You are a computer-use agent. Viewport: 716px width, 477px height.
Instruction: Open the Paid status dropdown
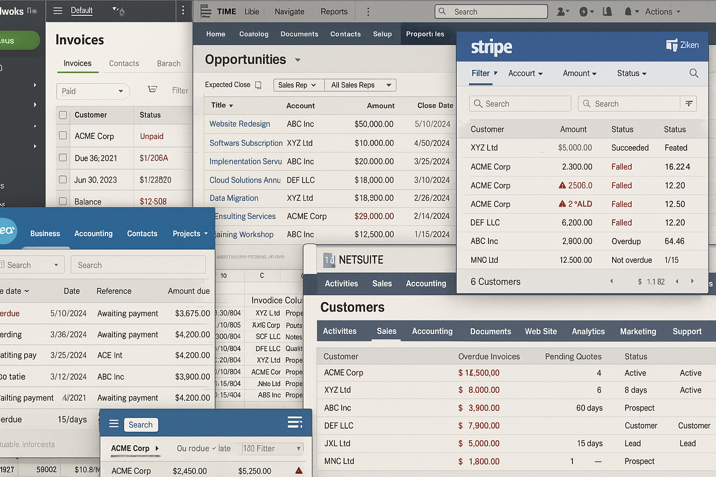coord(93,91)
